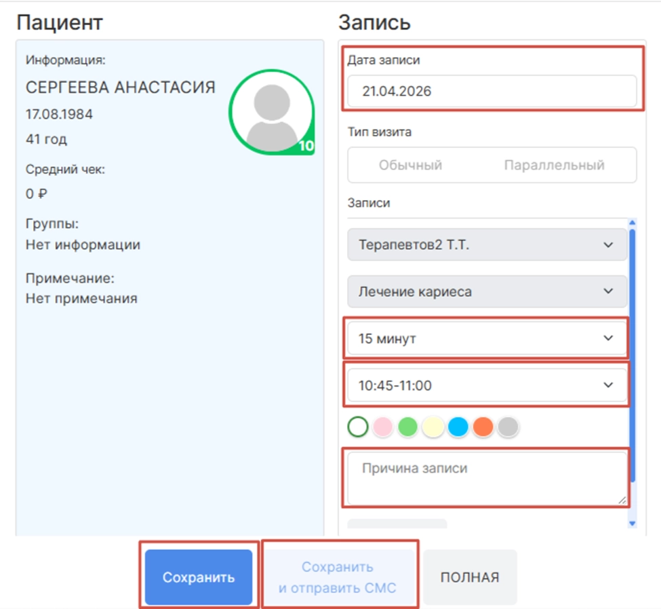Choose the orange color swatch
The width and height of the screenshot is (661, 609).
pyautogui.click(x=483, y=427)
